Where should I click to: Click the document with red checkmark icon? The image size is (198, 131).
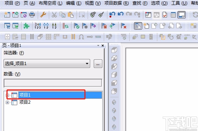click(165, 15)
